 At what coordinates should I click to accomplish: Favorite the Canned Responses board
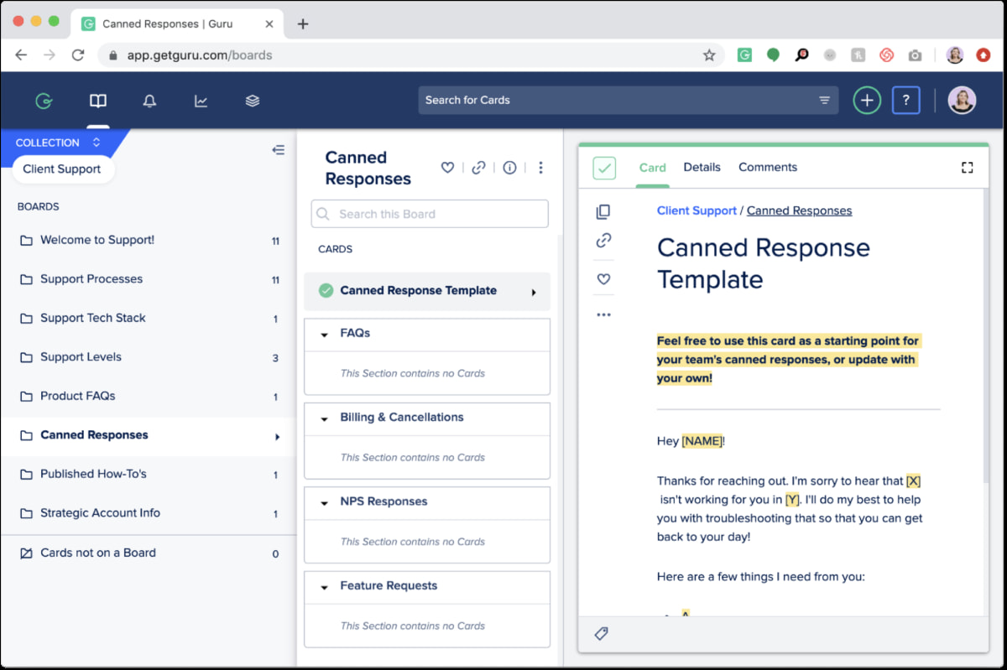coord(447,168)
